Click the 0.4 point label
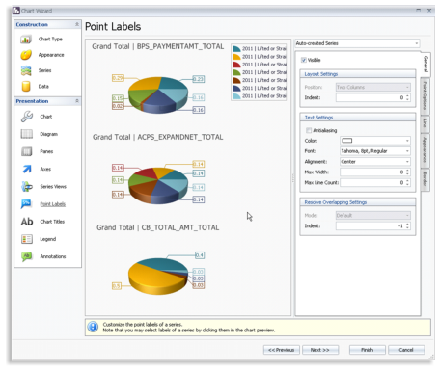Screen dimensions: 439x371 tap(200, 255)
